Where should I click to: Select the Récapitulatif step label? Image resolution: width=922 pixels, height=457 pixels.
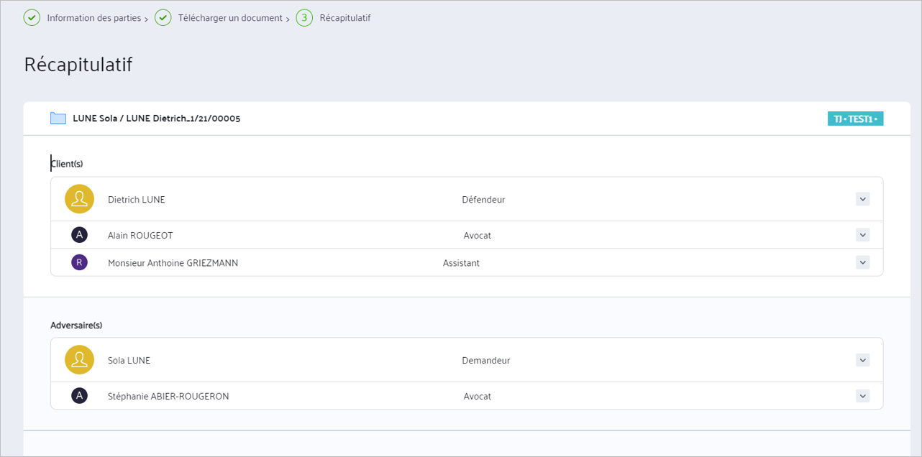[x=345, y=18]
